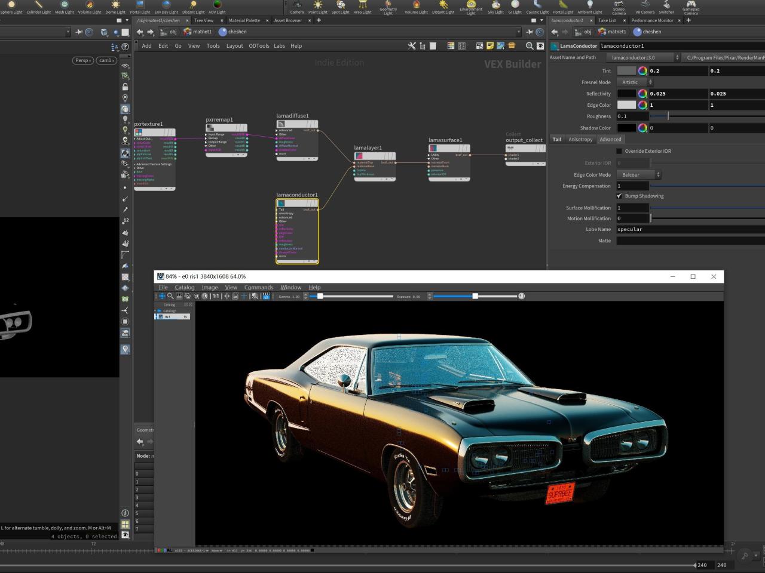Click the zoom magnifier tool in render viewer

[x=170, y=296]
